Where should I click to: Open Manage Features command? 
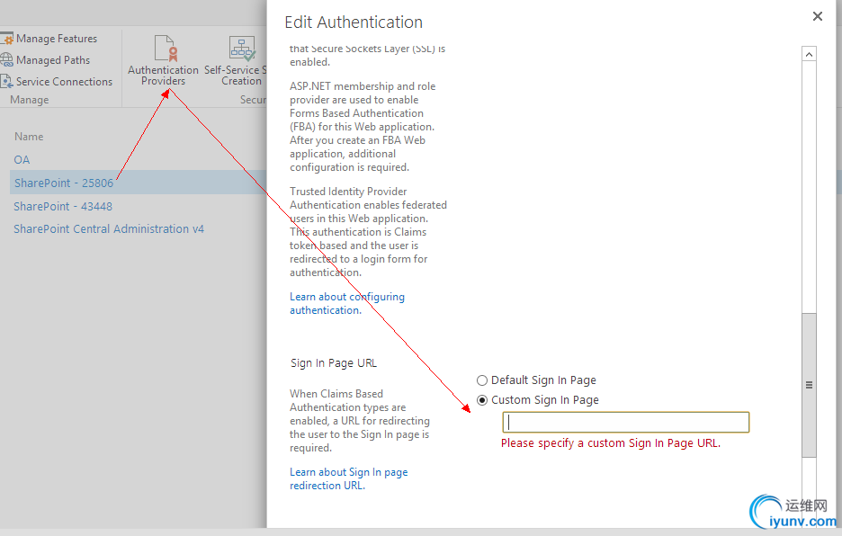pyautogui.click(x=57, y=39)
